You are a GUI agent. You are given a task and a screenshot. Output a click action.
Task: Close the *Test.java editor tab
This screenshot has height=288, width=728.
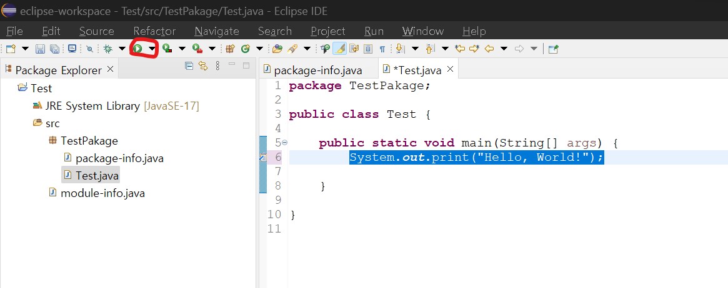450,69
